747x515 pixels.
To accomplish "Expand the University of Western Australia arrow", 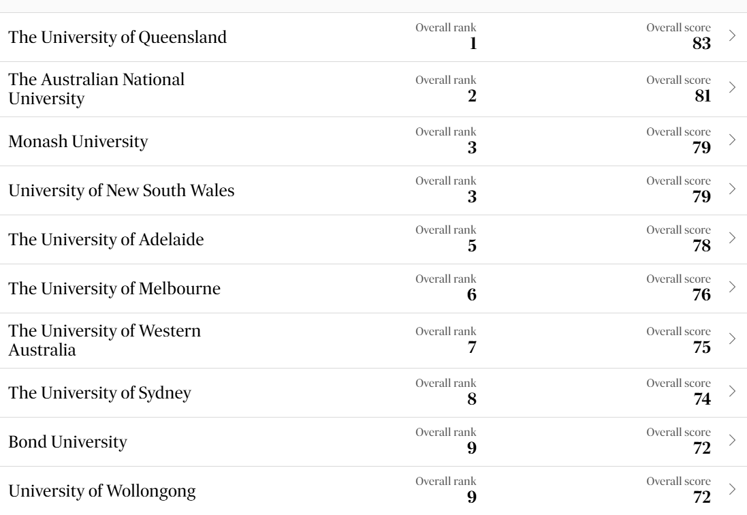I will pyautogui.click(x=733, y=339).
